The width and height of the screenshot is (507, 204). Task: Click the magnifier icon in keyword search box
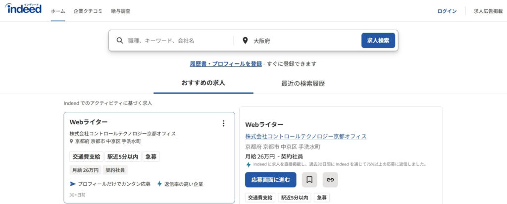coord(120,41)
